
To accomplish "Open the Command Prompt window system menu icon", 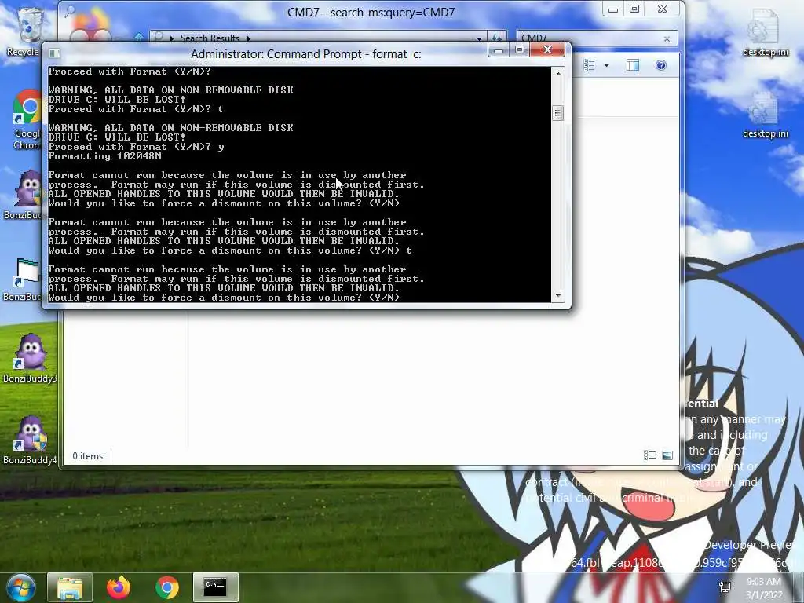I will 54,53.
